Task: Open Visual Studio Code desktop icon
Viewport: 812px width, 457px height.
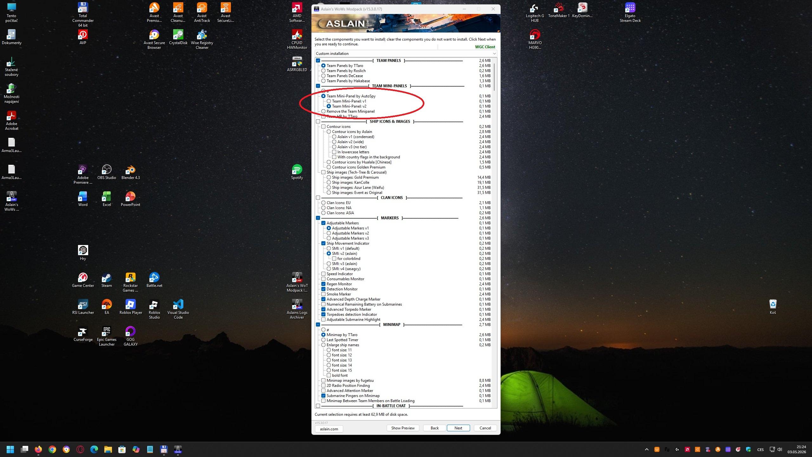Action: click(x=178, y=309)
